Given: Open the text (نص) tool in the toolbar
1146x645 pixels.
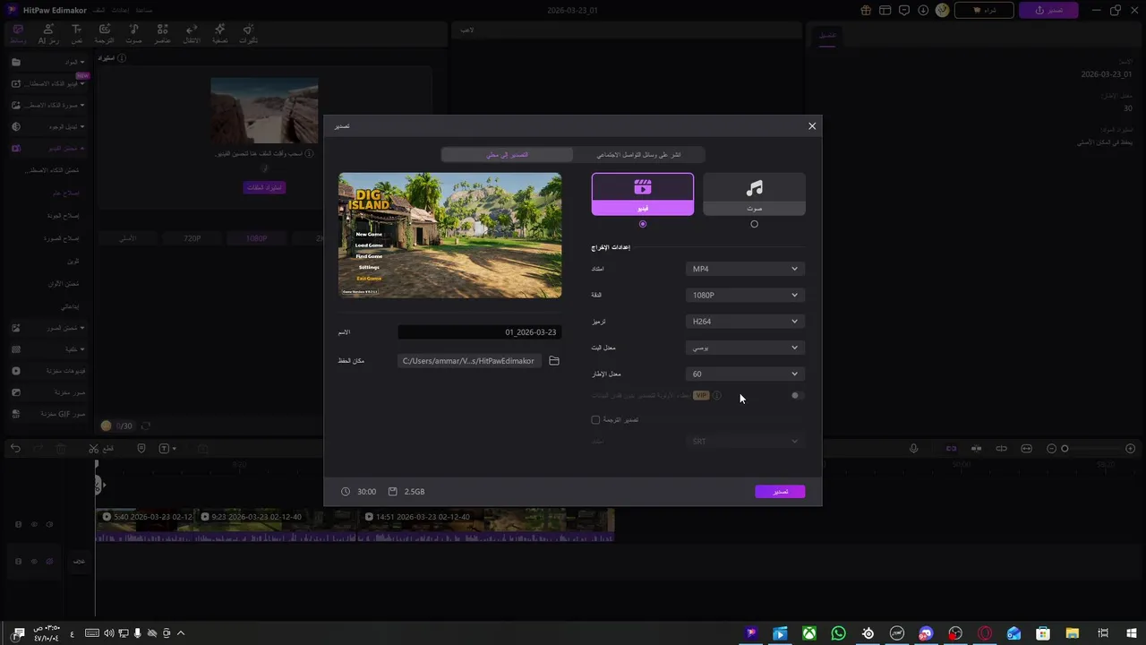Looking at the screenshot, I should [x=76, y=34].
